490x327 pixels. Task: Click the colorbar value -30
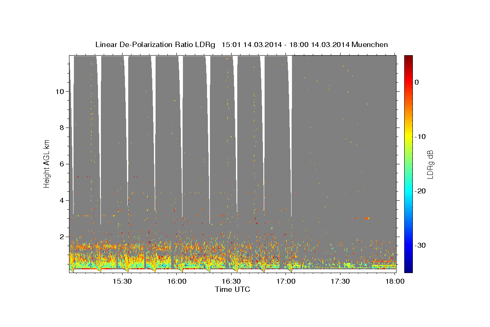pos(421,245)
